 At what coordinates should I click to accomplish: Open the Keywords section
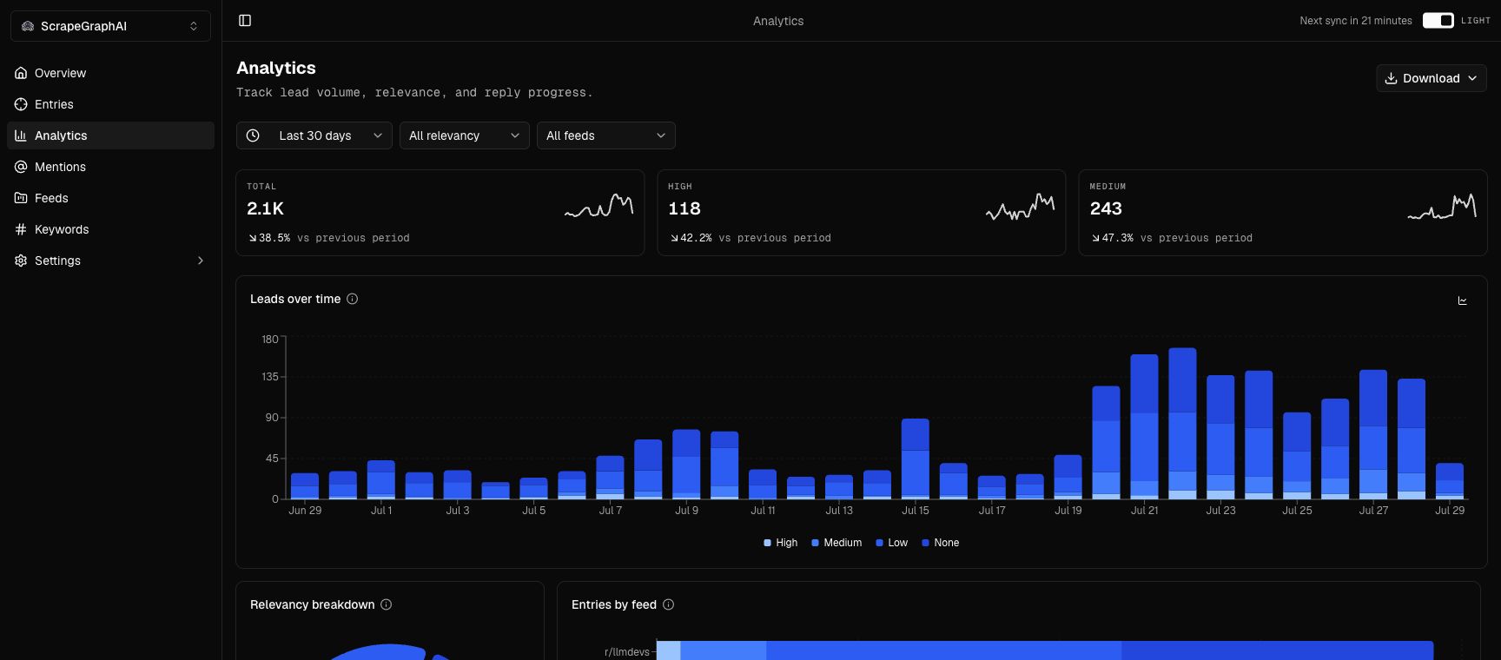click(x=110, y=229)
